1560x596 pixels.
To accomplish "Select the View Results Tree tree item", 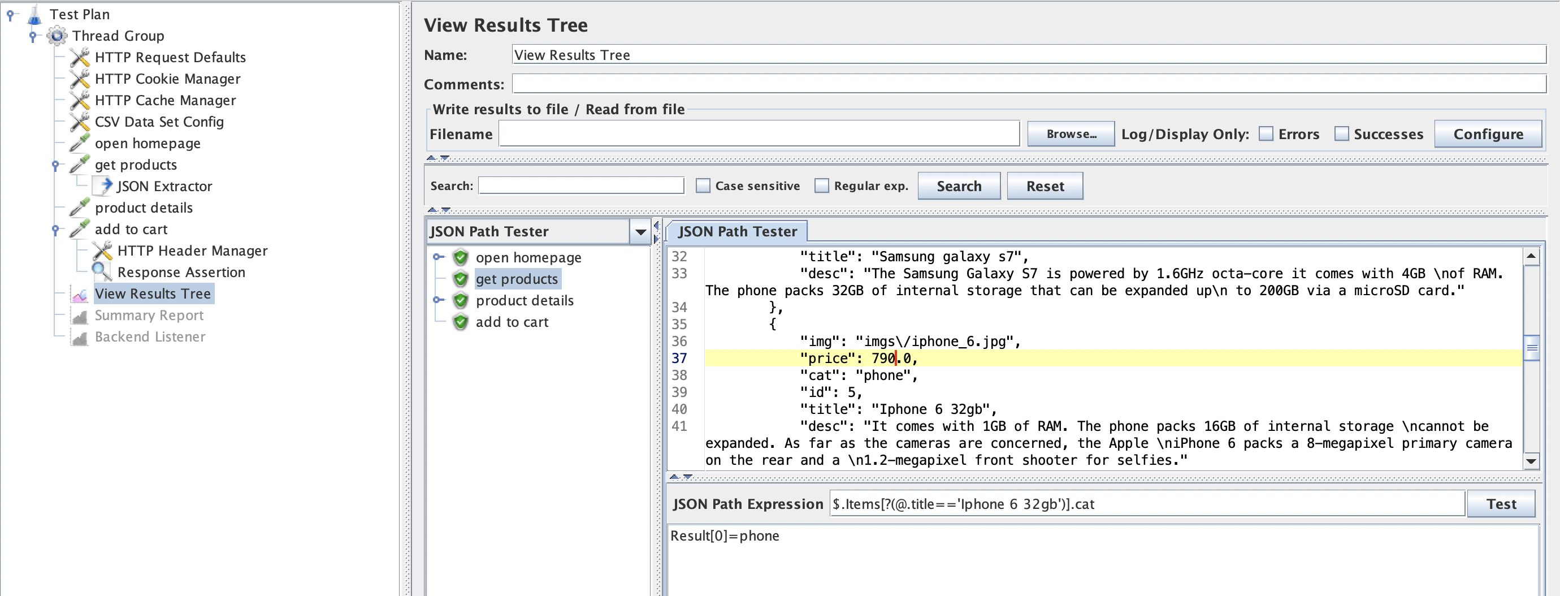I will point(153,294).
